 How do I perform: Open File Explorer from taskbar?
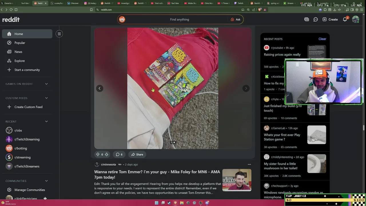tap(182, 203)
